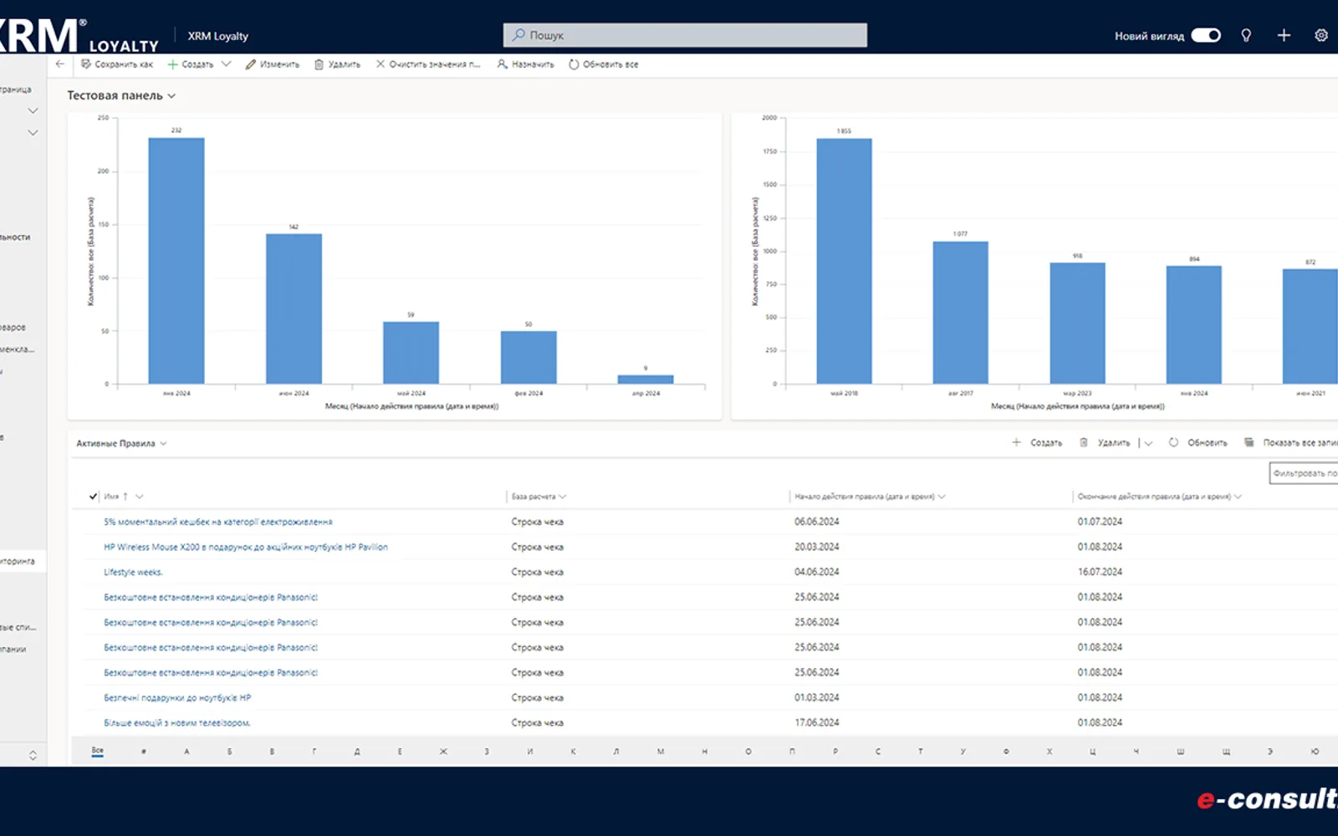1338x836 pixels.
Task: Filter grid by letter А
Action: click(x=186, y=752)
